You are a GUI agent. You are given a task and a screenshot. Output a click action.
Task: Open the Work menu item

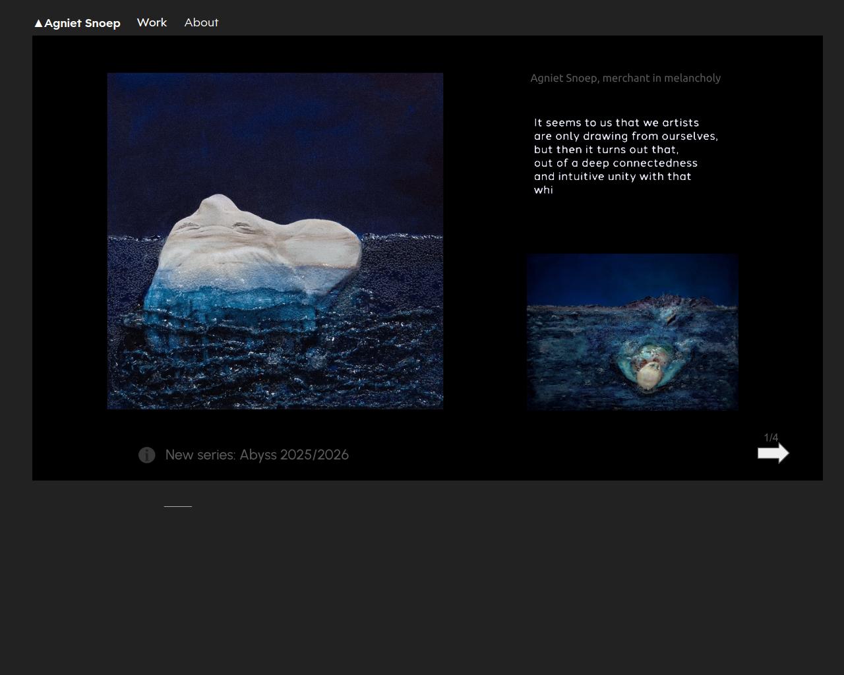[x=152, y=22]
